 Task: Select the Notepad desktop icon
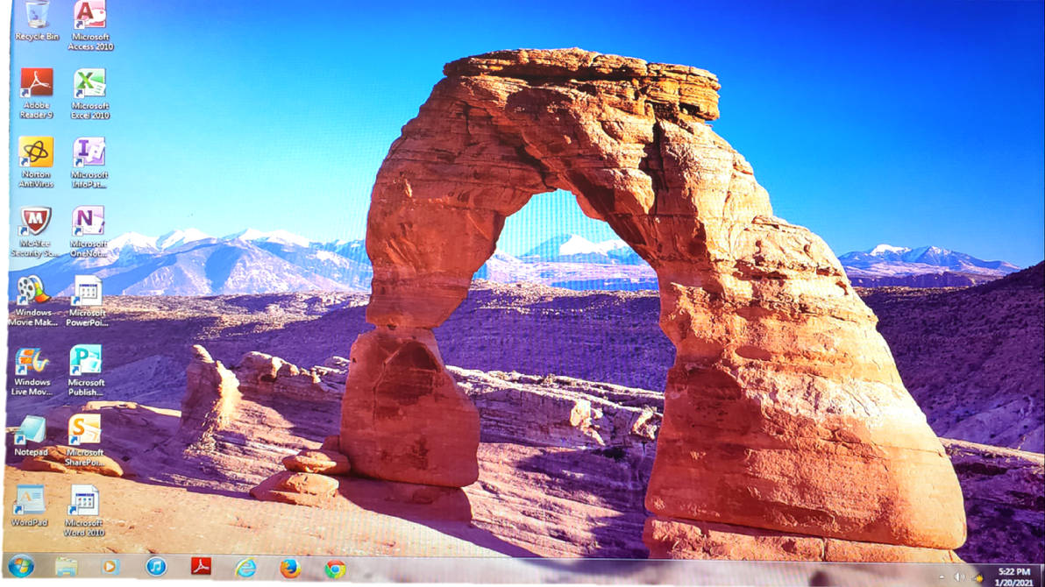pos(31,436)
